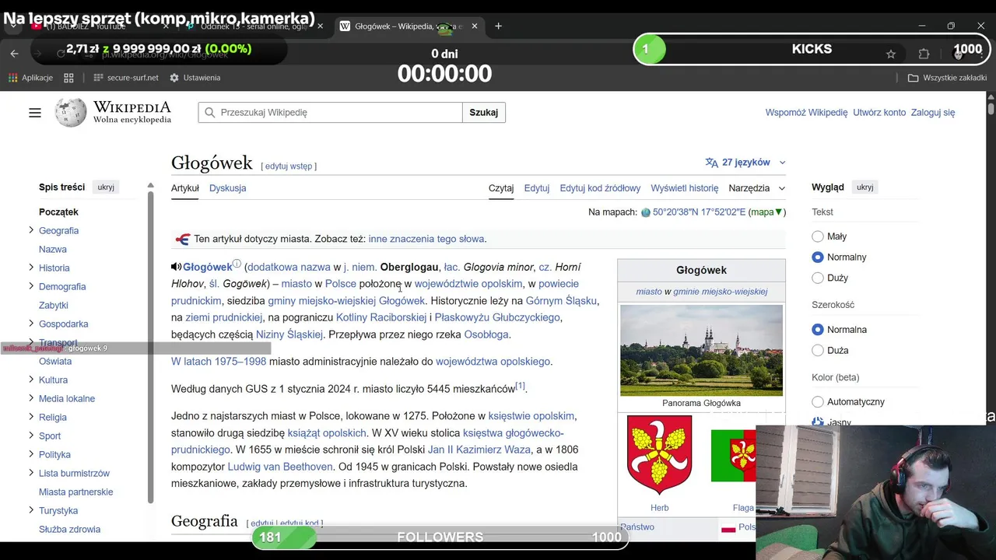Open Zabytki in the contents list

(54, 306)
